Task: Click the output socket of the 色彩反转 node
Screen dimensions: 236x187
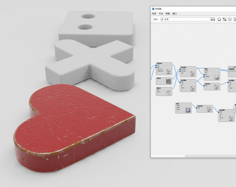Action: click(x=213, y=107)
